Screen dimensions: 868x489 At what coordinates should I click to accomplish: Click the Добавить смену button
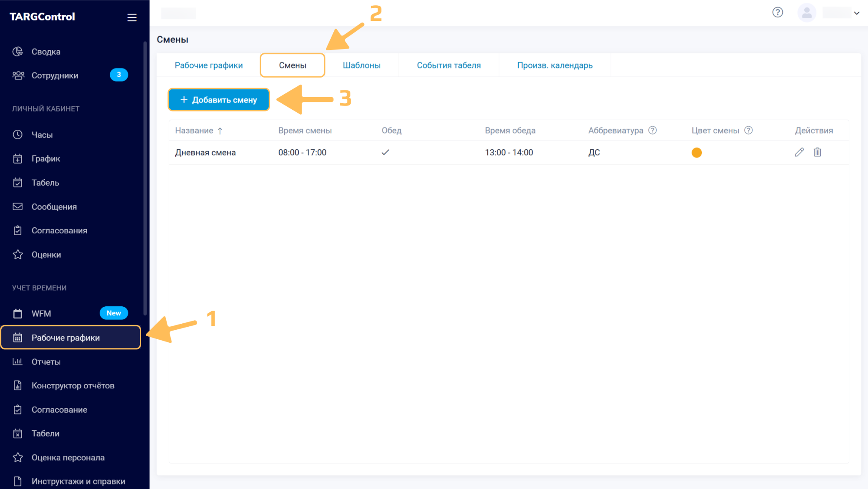pyautogui.click(x=219, y=100)
